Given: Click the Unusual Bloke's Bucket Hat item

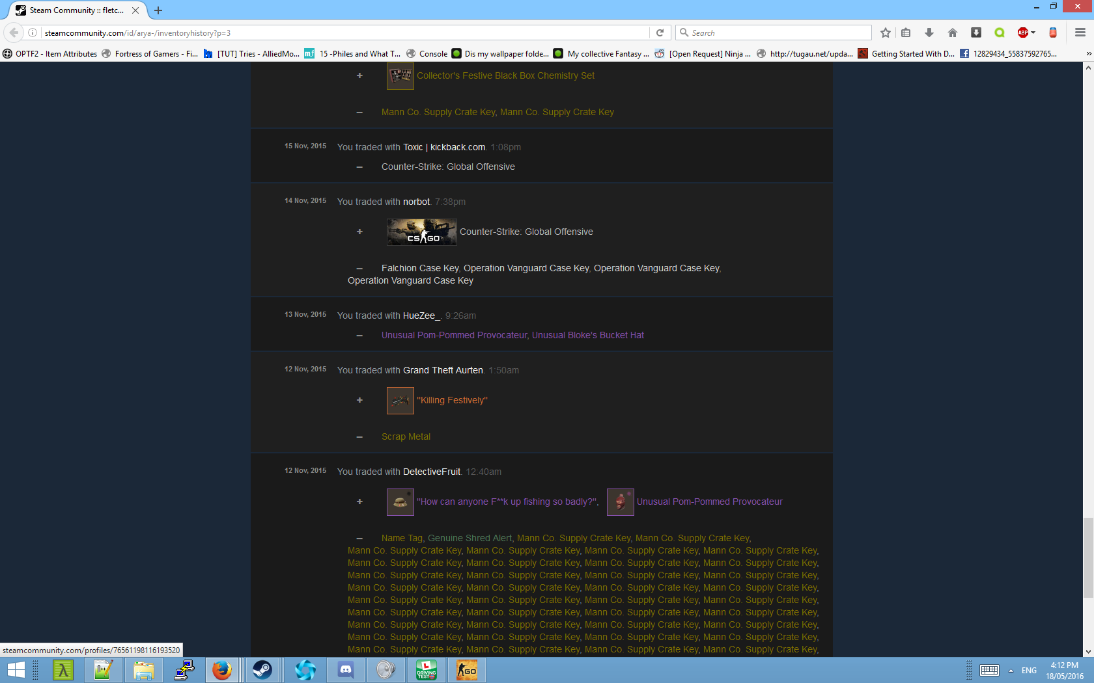Looking at the screenshot, I should [587, 335].
